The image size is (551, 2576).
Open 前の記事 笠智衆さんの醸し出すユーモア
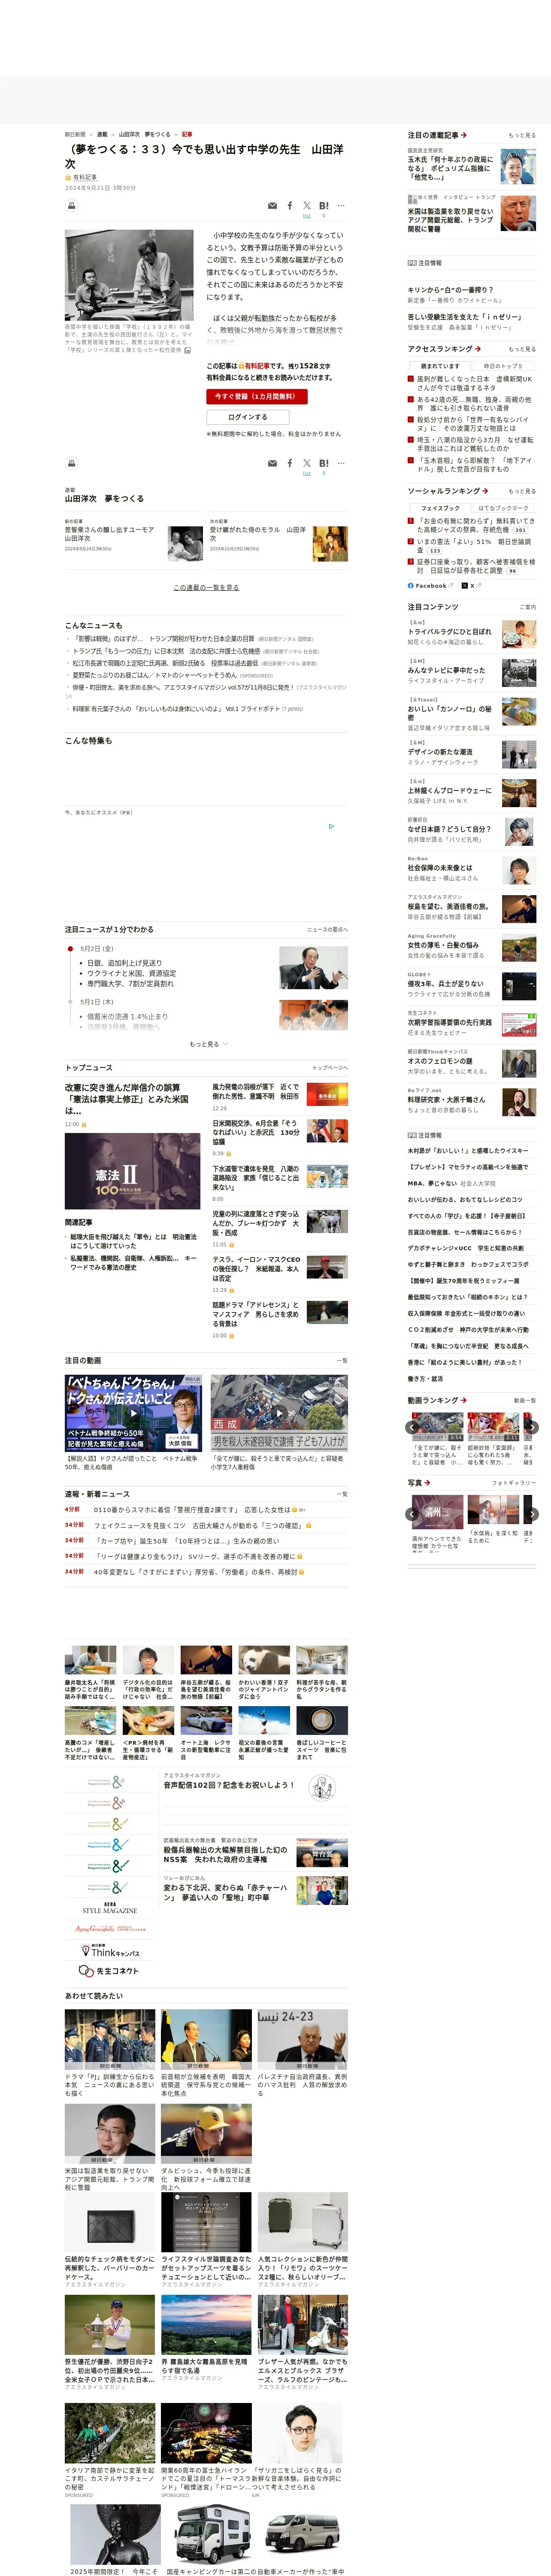[x=110, y=534]
